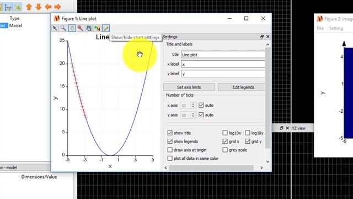Click the red zoom extent tool icon

[81, 28]
